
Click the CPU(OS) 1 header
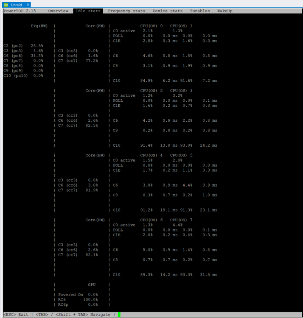point(181,26)
